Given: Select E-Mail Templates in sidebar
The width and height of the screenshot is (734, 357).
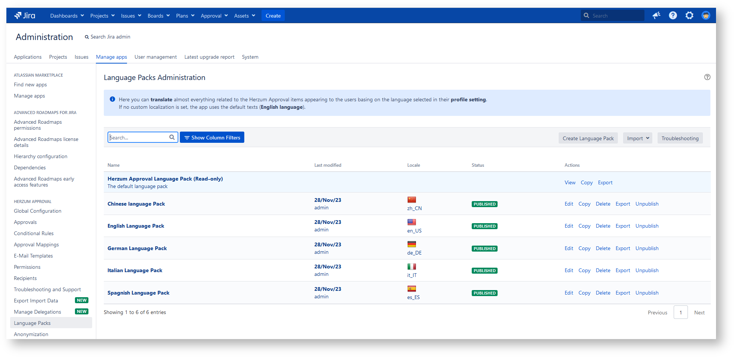Looking at the screenshot, I should coord(33,256).
